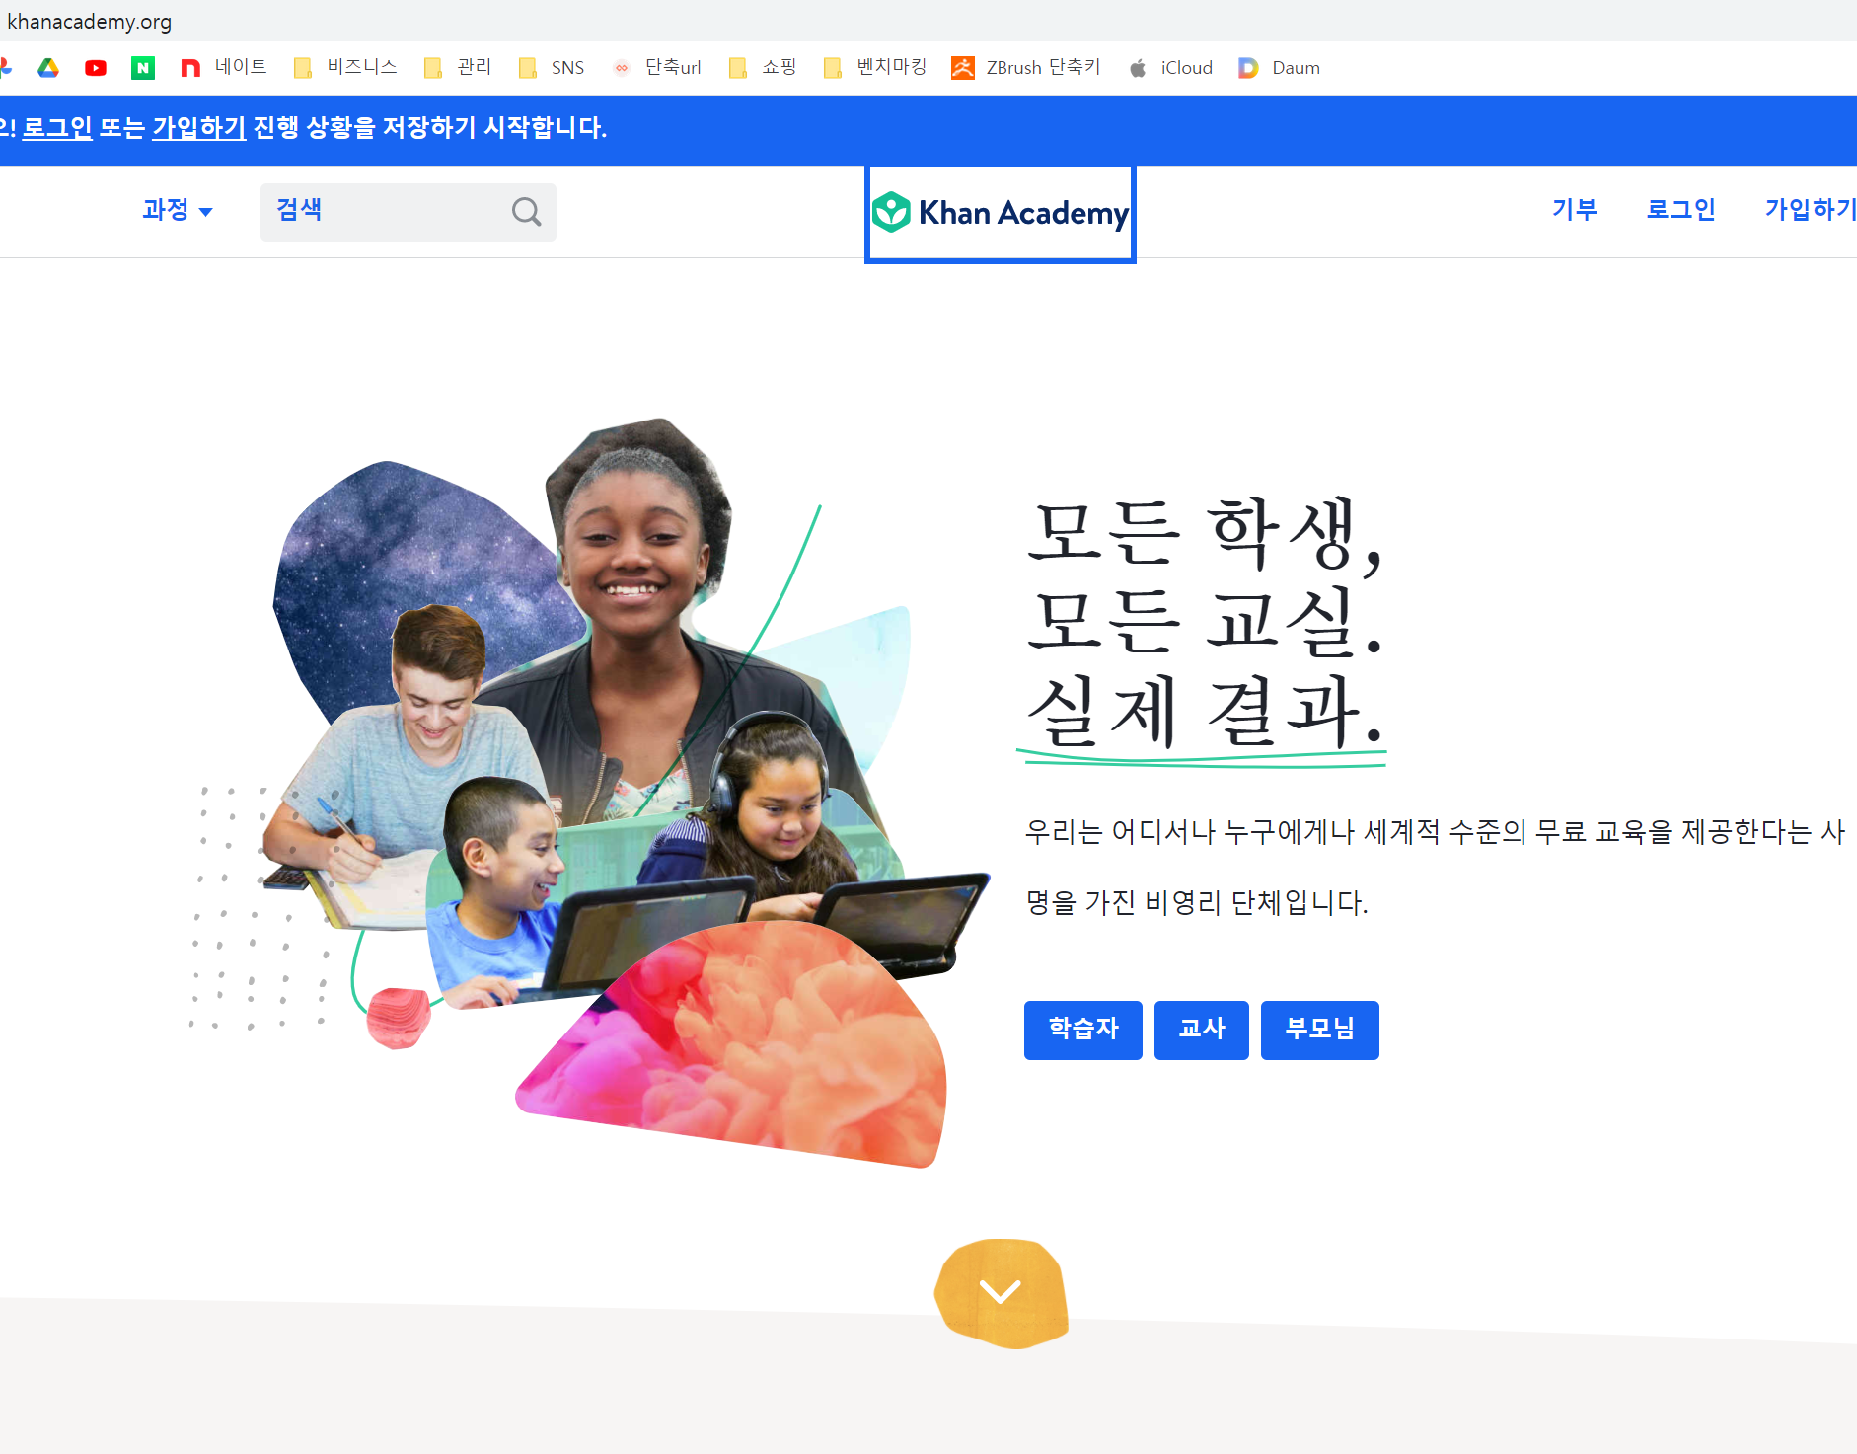Open the iCloud bookmark
Viewport: 1857px width, 1454px height.
coord(1171,67)
